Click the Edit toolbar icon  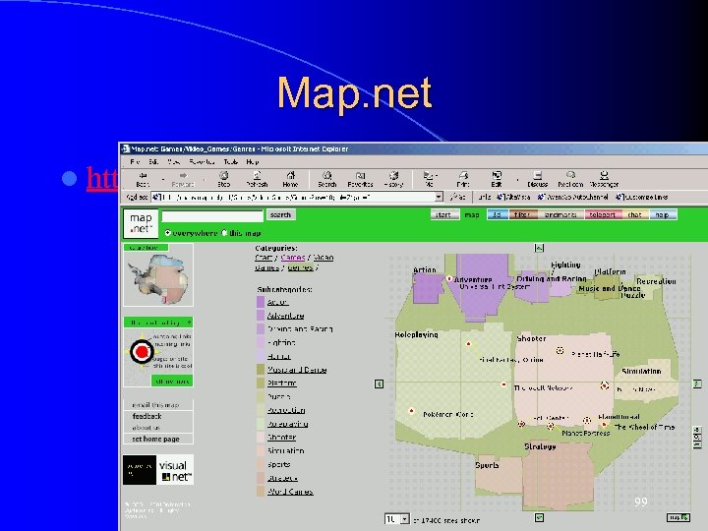pos(497,179)
